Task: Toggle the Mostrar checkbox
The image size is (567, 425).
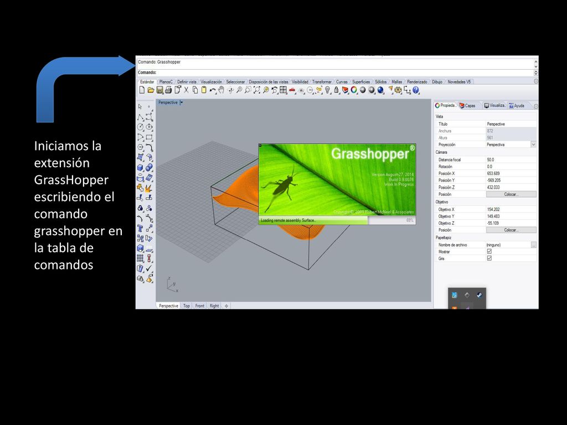Action: [489, 251]
